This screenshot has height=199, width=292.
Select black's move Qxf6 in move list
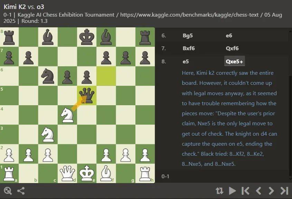click(232, 48)
